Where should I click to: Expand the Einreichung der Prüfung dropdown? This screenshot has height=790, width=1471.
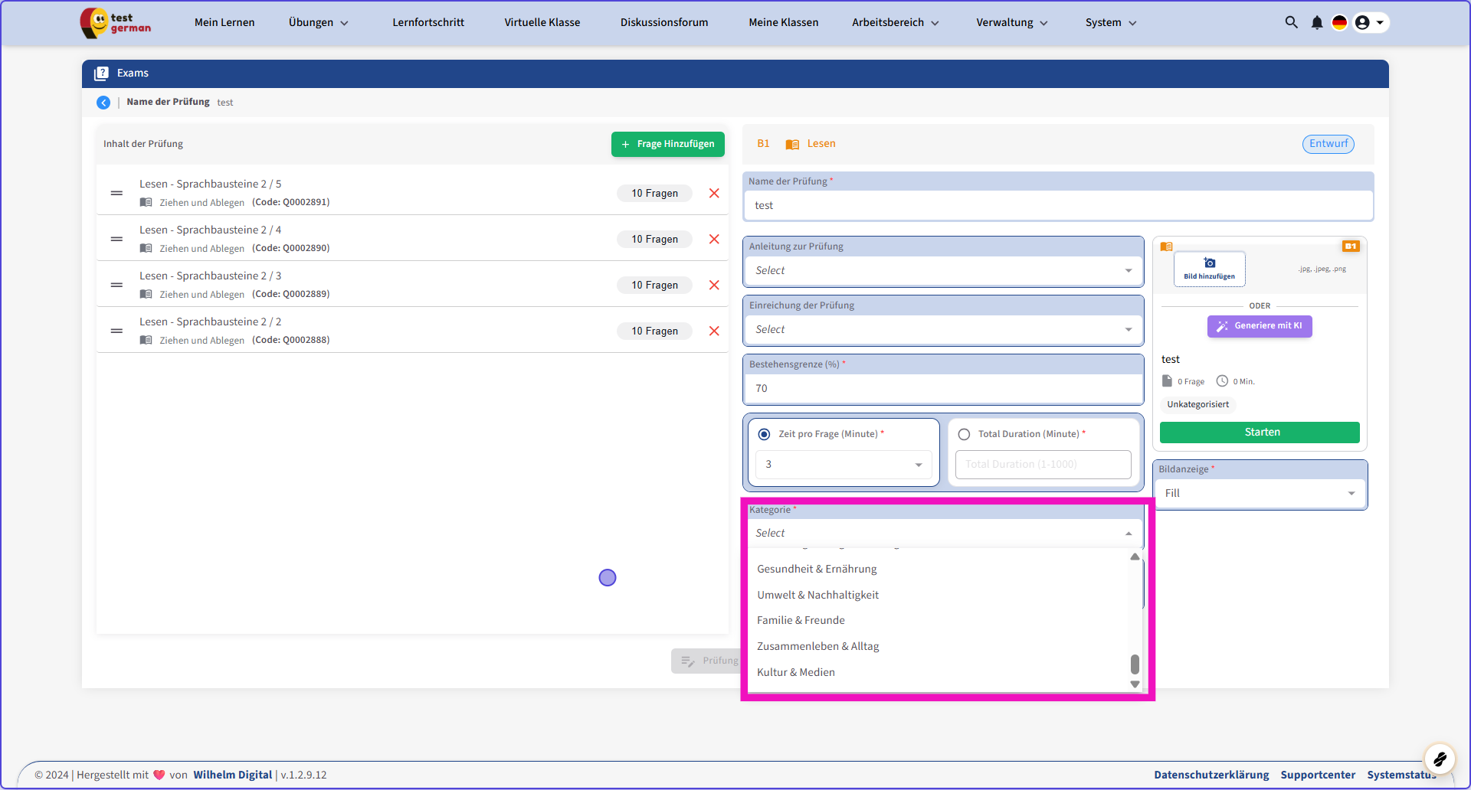coord(942,329)
